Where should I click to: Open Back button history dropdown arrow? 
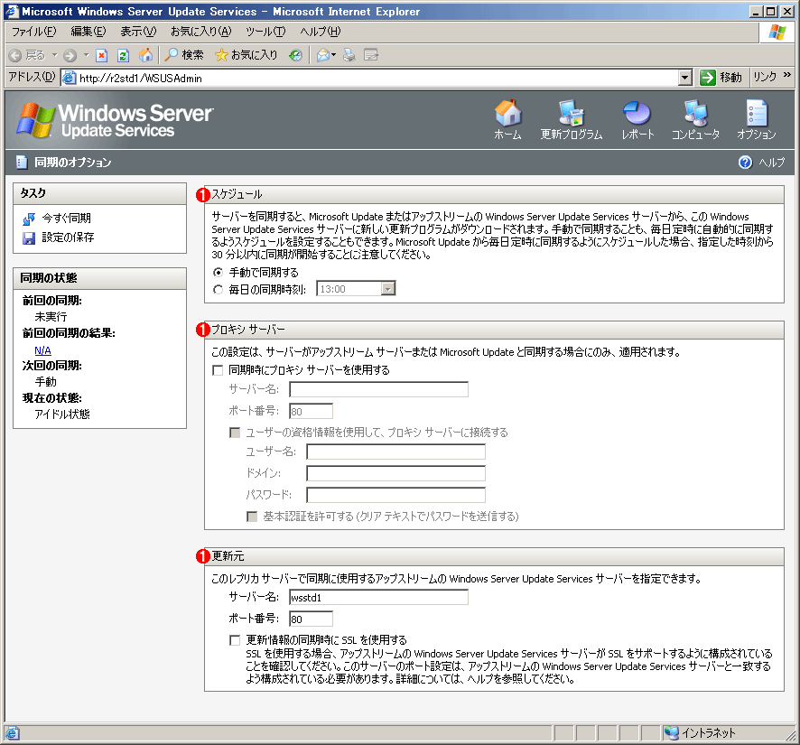coord(54,55)
